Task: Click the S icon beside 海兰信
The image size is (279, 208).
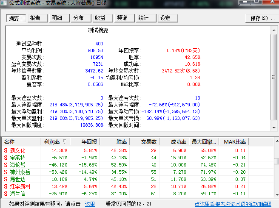Action: point(6,194)
